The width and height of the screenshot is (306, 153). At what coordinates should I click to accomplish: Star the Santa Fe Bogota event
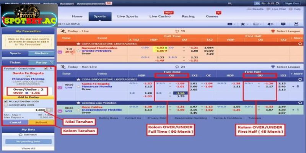(79, 86)
